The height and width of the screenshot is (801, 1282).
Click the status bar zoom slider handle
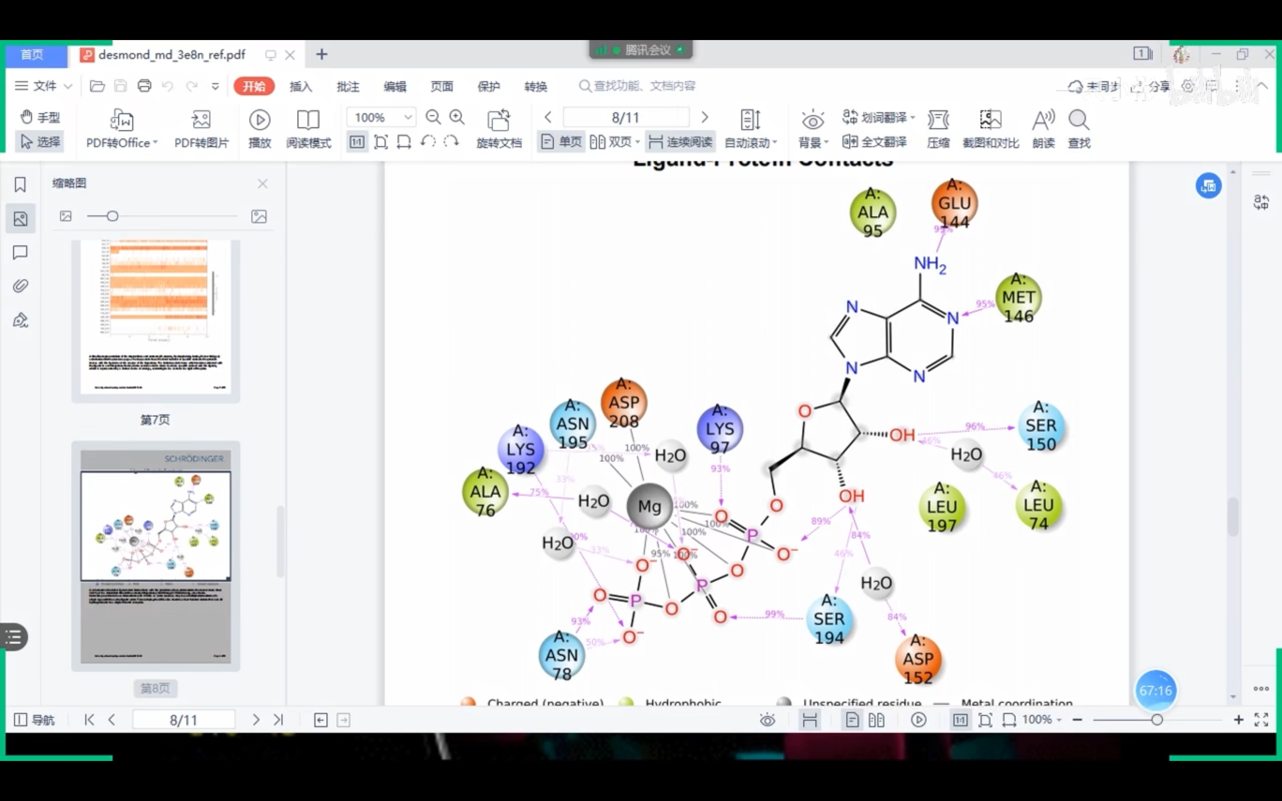[x=1157, y=719]
